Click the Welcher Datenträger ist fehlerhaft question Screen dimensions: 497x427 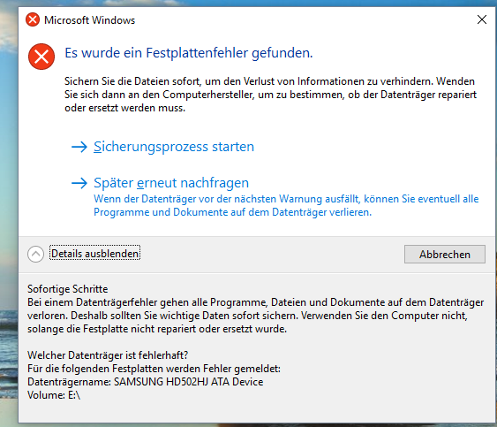tap(108, 355)
